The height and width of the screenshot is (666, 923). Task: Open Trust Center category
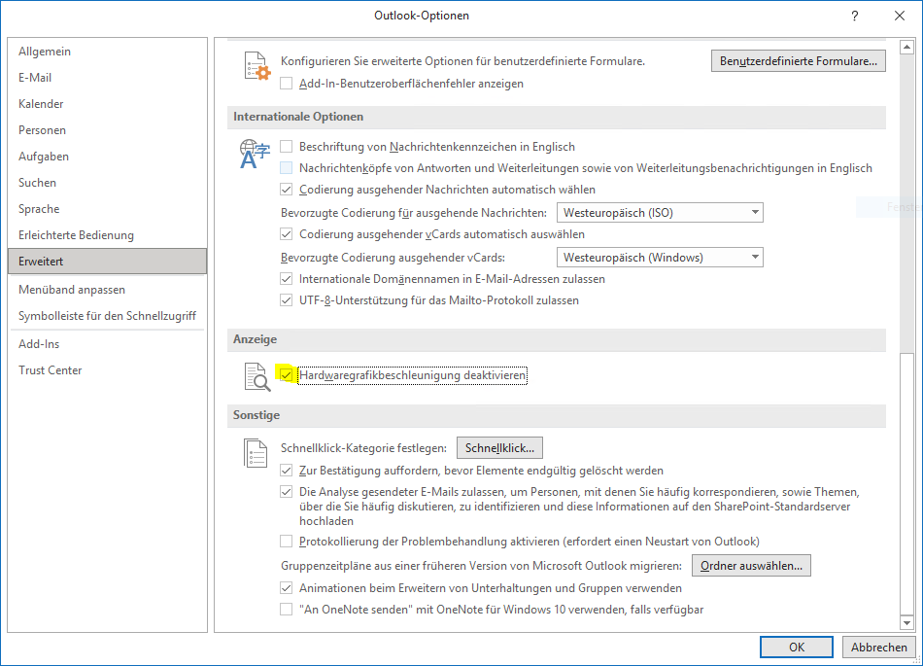coord(51,370)
